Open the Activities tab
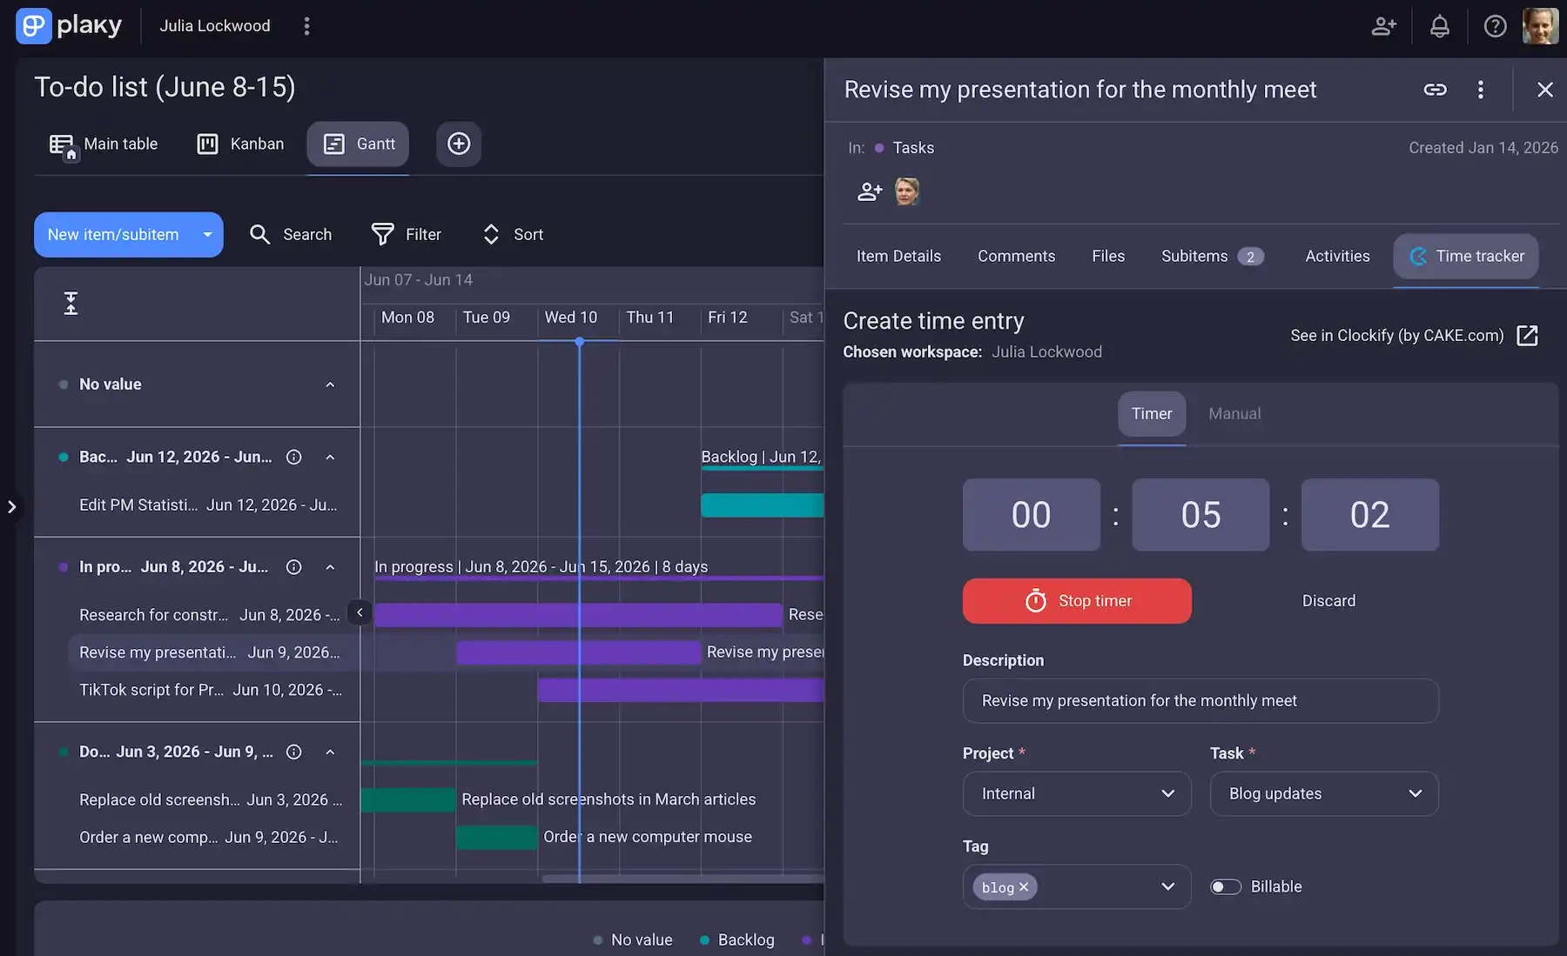 tap(1337, 256)
